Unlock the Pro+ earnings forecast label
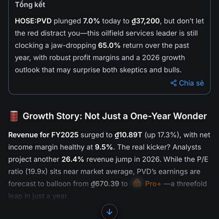This screenshot has height=219, width=219. coord(153,184)
